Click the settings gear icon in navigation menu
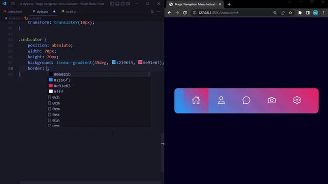 click(x=297, y=100)
